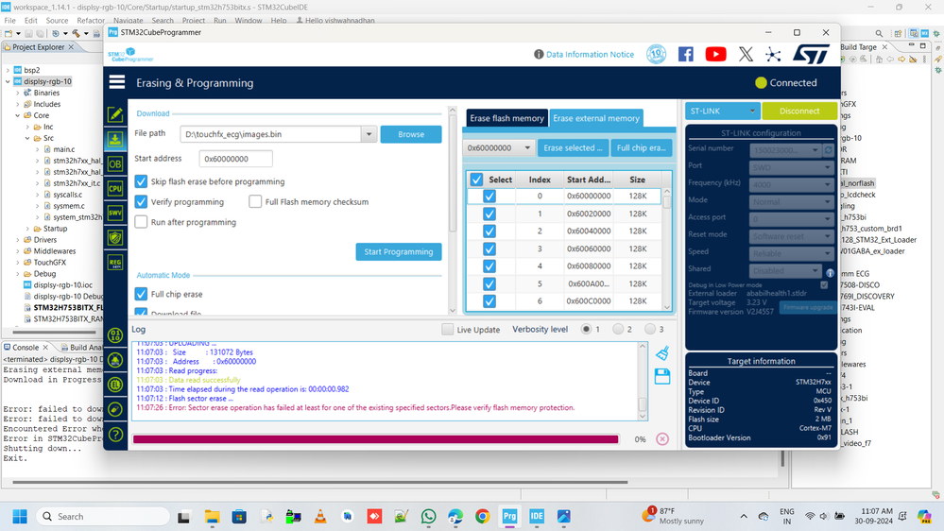This screenshot has height=531, width=944.
Task: Expand the Middlewares folder in Project Explorer
Action: click(x=18, y=251)
